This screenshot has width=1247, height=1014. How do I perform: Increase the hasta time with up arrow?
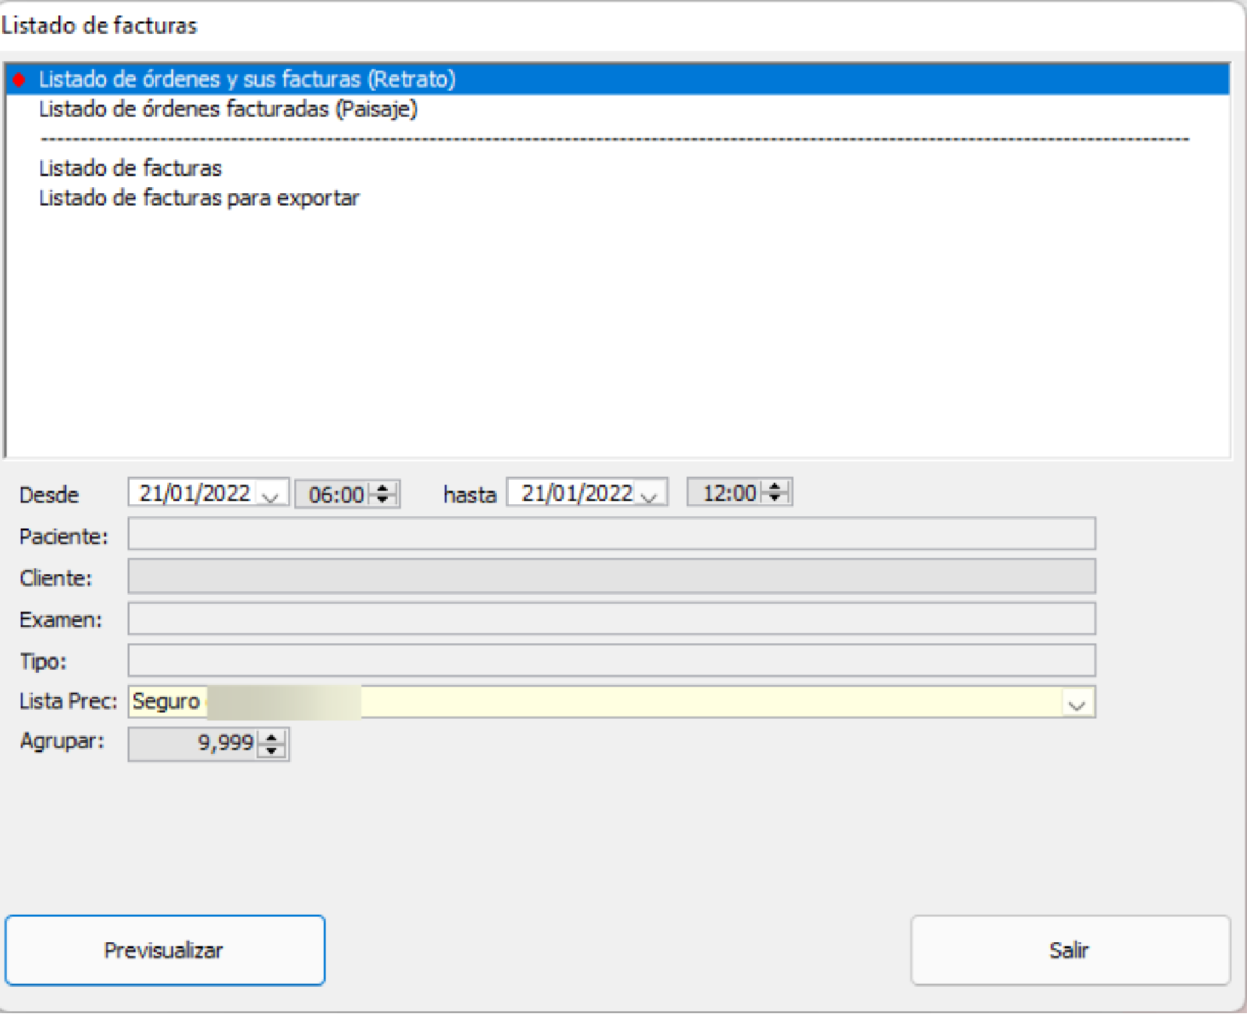click(x=775, y=487)
